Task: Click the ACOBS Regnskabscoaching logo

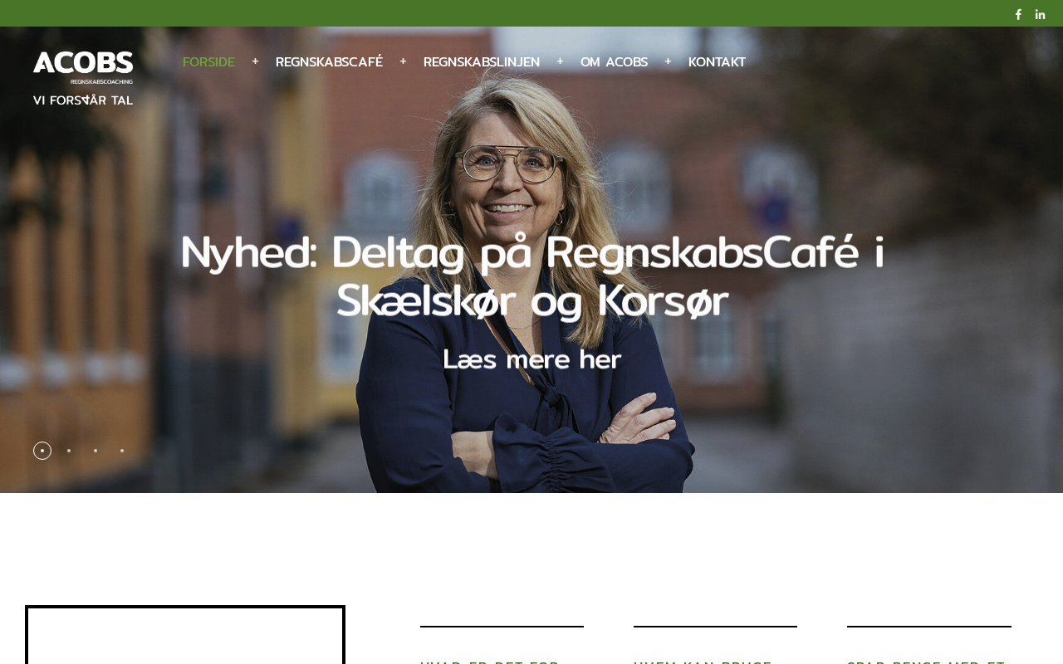Action: coord(83,78)
